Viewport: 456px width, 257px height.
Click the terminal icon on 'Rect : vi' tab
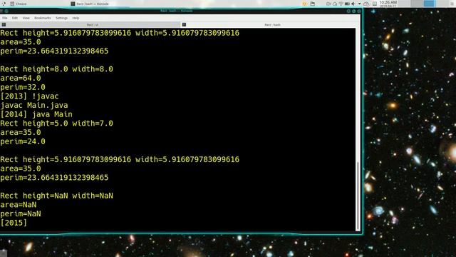pos(4,25)
